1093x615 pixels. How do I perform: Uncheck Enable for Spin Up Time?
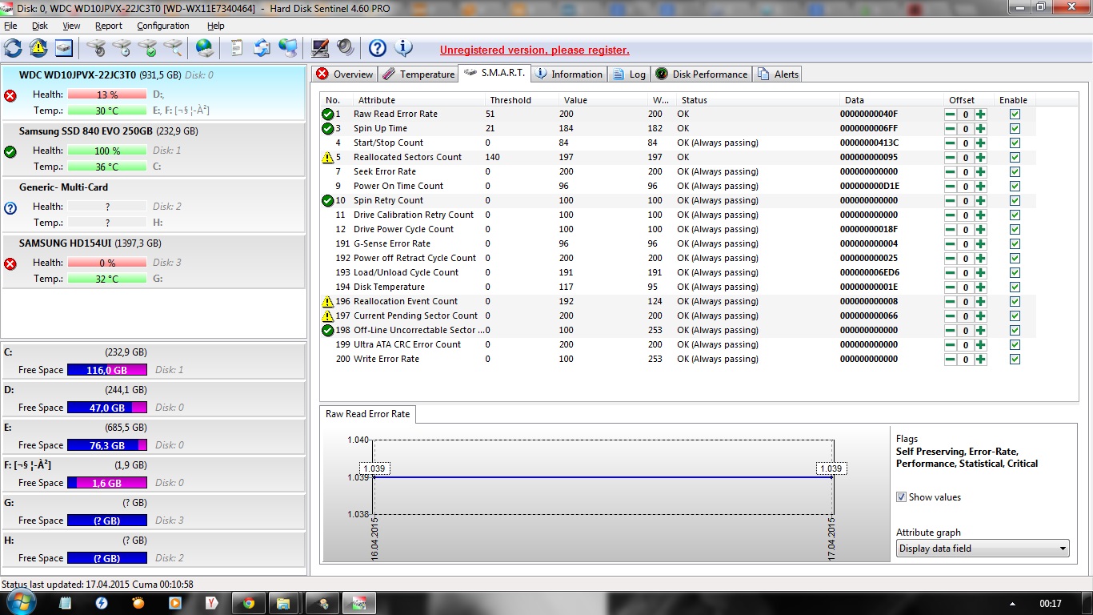[1015, 128]
